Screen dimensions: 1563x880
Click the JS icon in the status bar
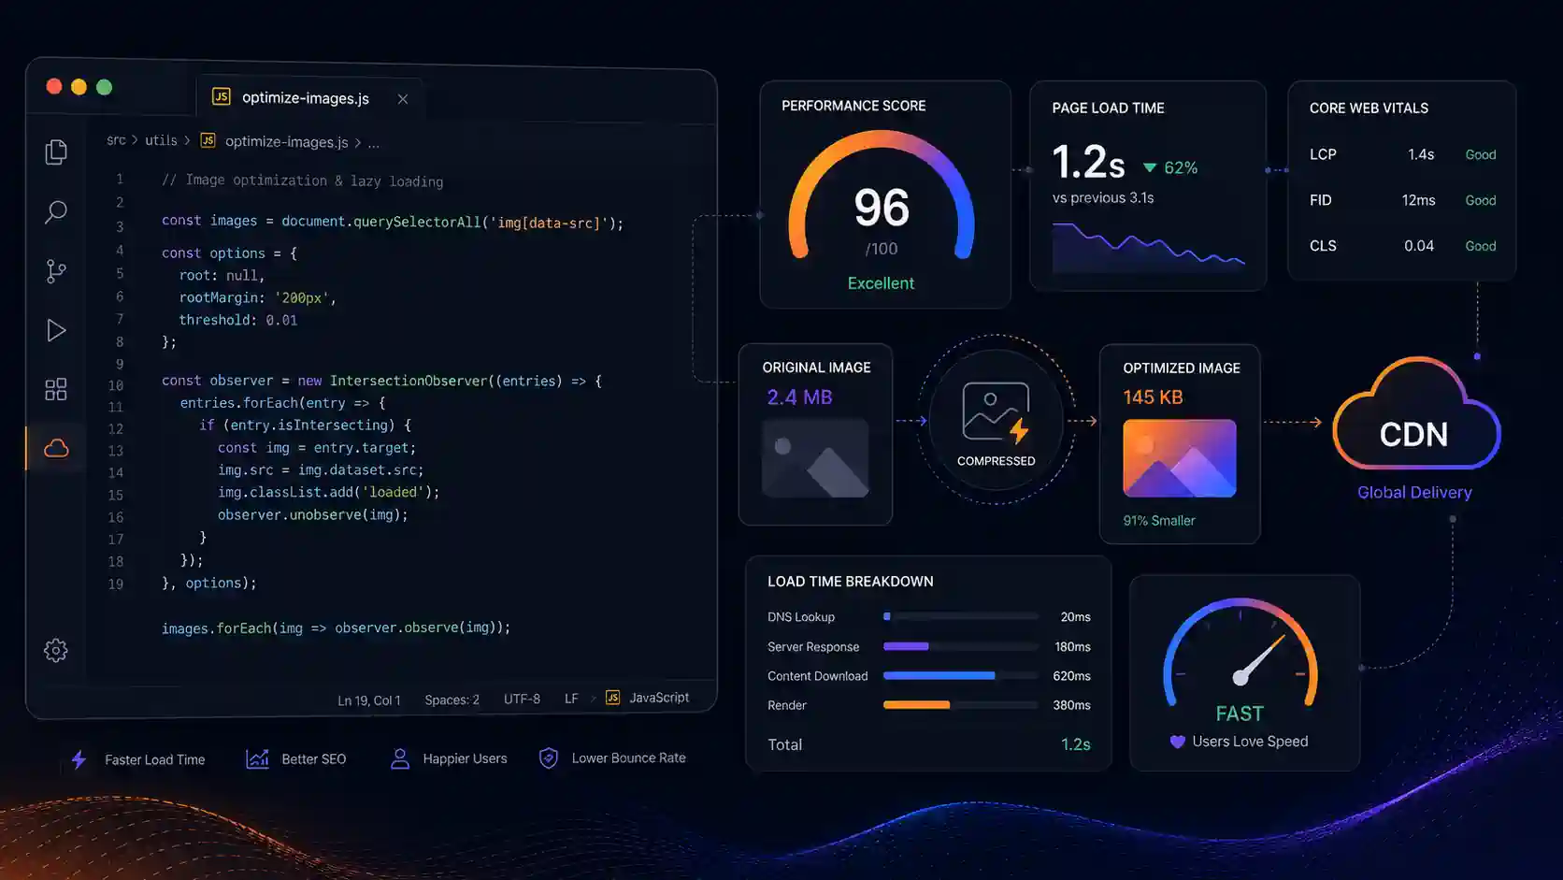(x=613, y=698)
